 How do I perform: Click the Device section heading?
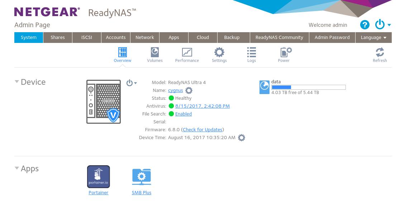(x=33, y=82)
